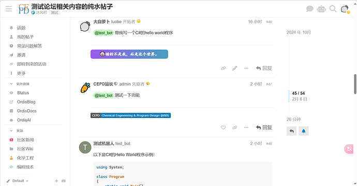The image size is (357, 186).
Task: Click purple signature banner in post #46
Action: tap(129, 54)
